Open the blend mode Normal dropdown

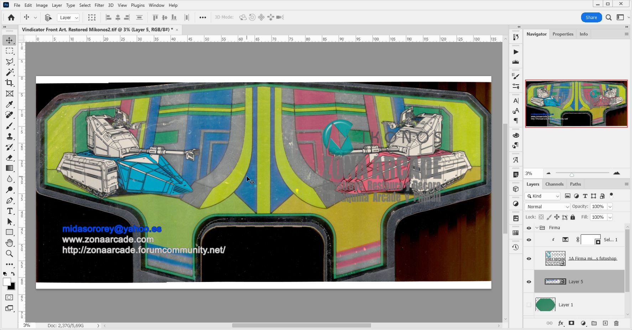pos(548,207)
